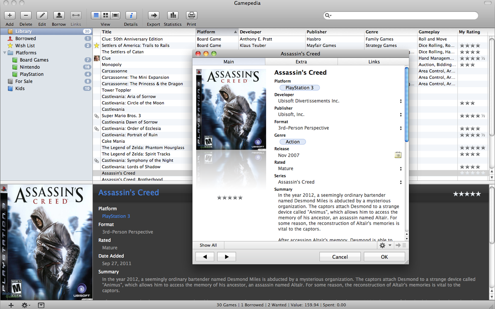Open the Release date calendar picker
Viewport: 495px width, 309px height.
(x=398, y=155)
